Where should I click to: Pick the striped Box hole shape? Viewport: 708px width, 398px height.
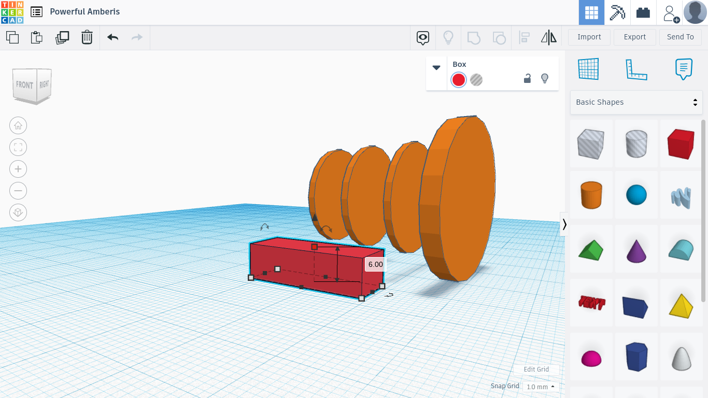591,144
